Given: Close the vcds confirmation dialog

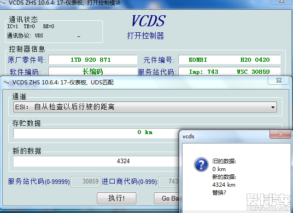Looking at the screenshot, I should [280, 134].
